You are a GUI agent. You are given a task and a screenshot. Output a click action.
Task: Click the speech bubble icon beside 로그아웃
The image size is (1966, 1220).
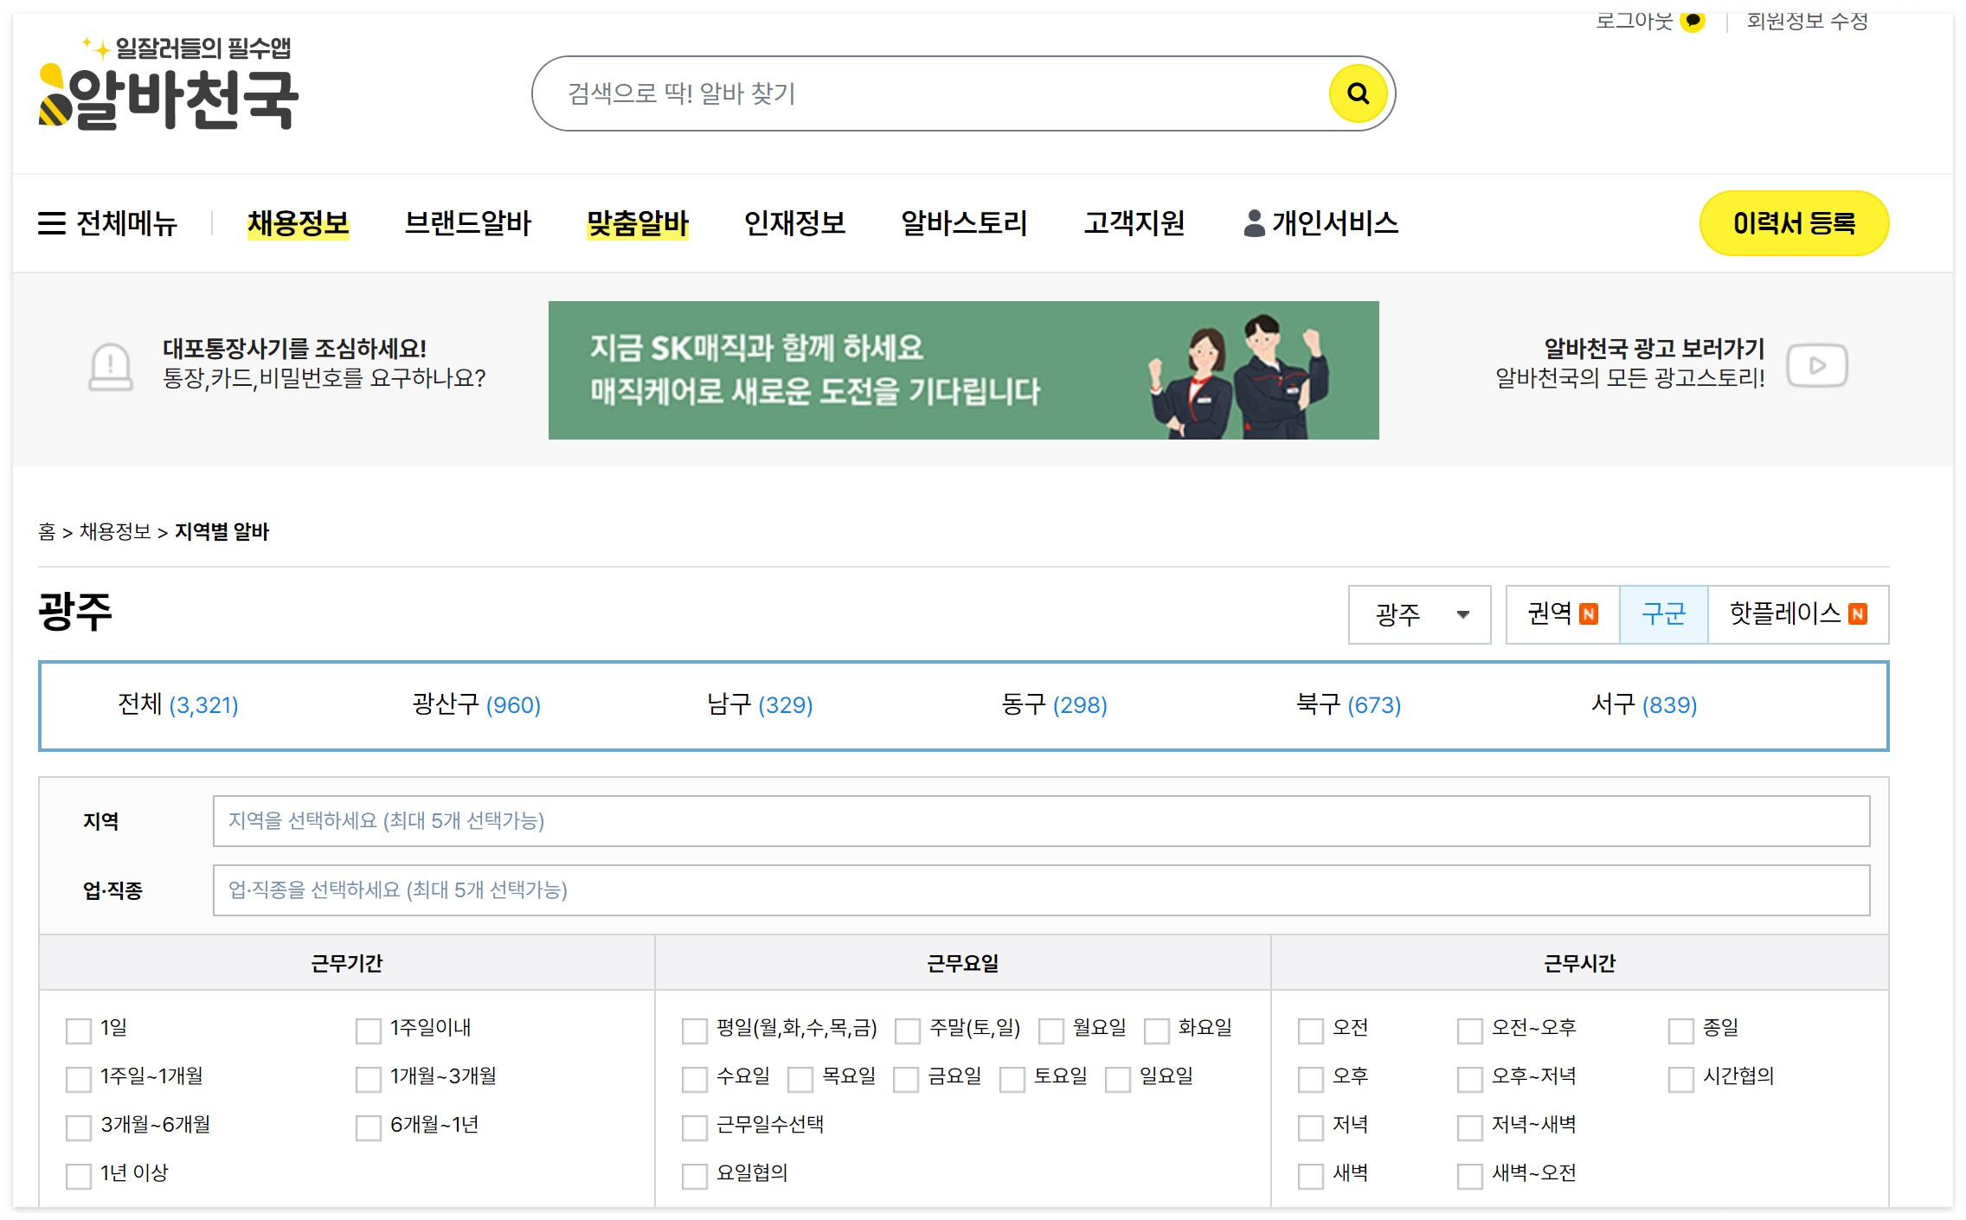pyautogui.click(x=1693, y=20)
